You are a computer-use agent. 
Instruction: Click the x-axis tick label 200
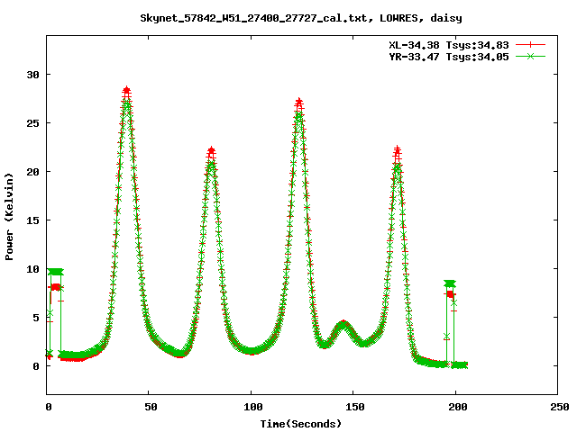457,407
